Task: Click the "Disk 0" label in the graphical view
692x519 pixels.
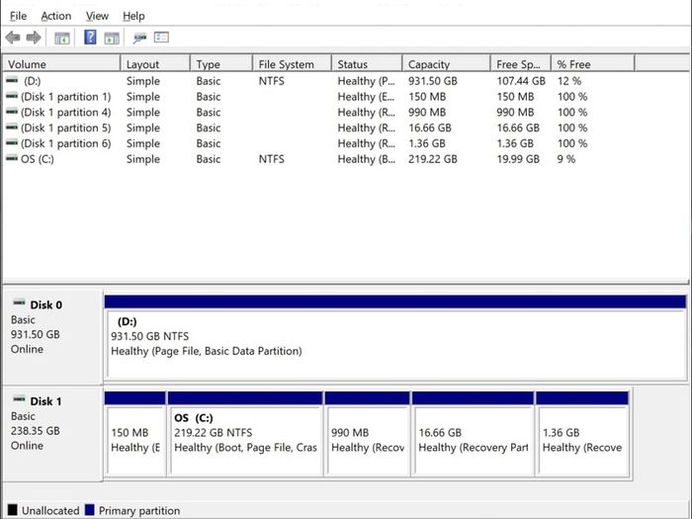Action: pyautogui.click(x=45, y=304)
